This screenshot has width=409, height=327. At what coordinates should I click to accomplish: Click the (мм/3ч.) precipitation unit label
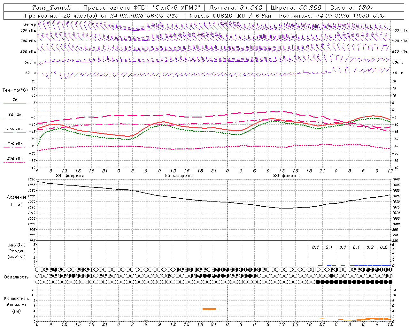(x=16, y=245)
